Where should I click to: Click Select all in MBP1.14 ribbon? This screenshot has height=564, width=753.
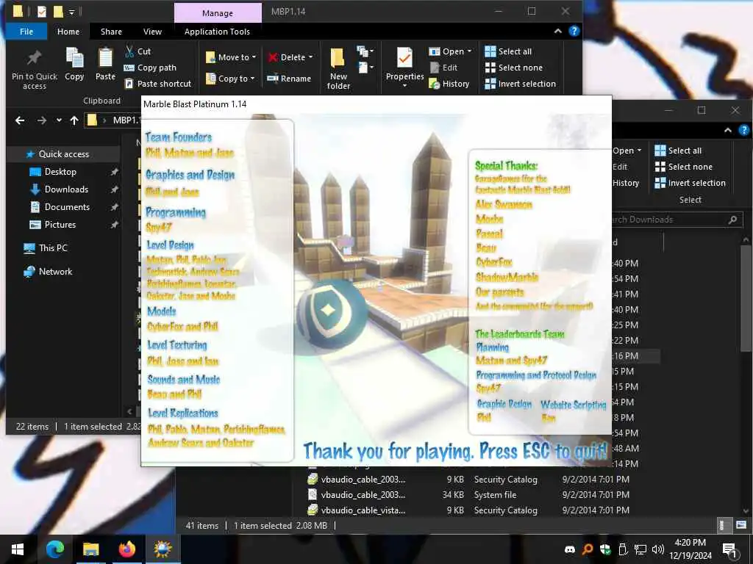tap(508, 51)
